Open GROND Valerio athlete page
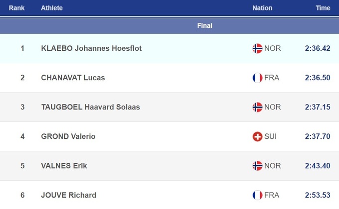This screenshot has height=209, width=339. (68, 136)
